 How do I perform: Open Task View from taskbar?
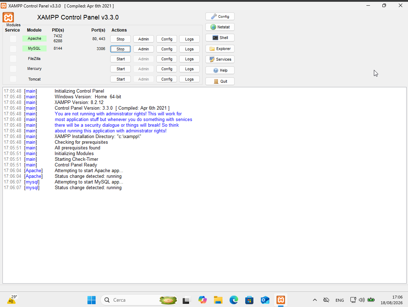click(x=186, y=300)
